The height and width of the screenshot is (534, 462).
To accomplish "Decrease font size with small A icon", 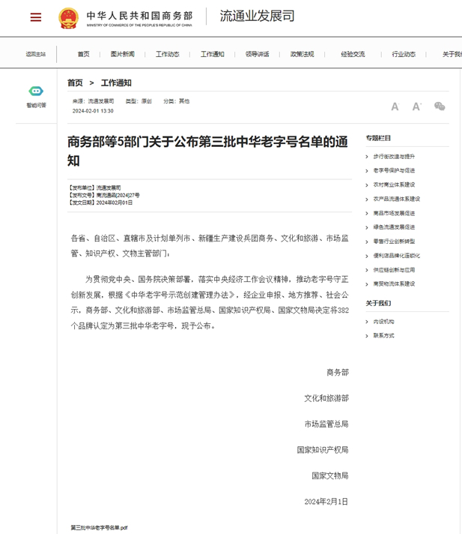I will click(x=395, y=106).
